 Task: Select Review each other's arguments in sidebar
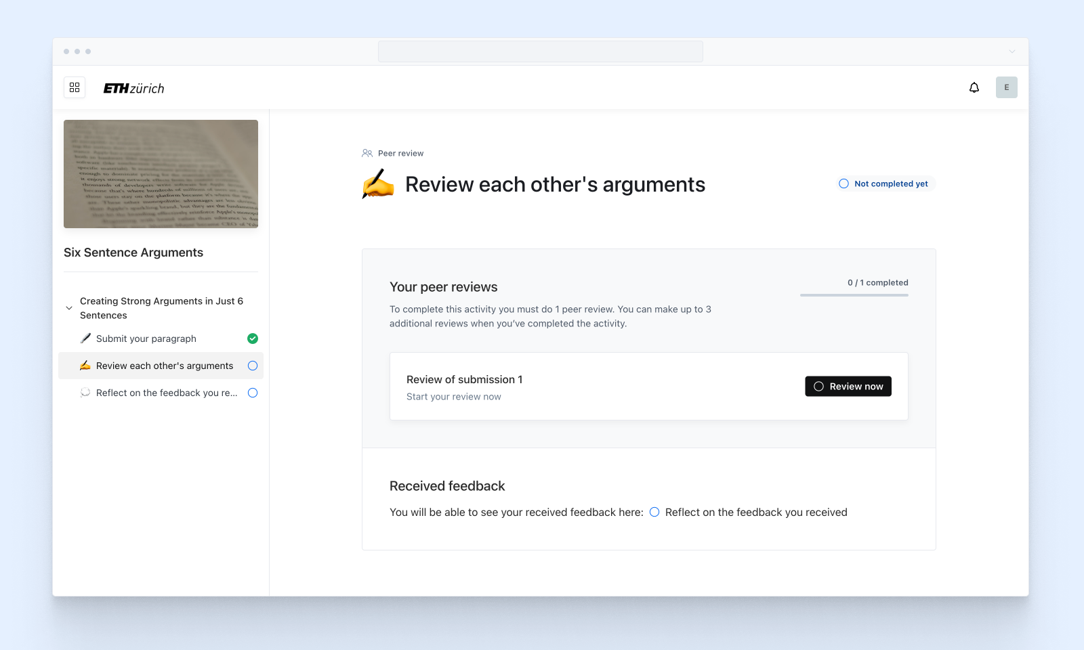coord(161,366)
